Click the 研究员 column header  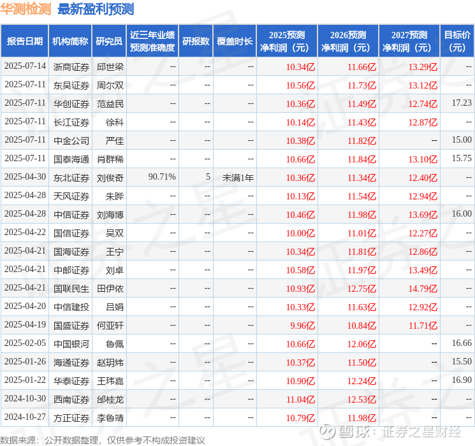pyautogui.click(x=109, y=41)
